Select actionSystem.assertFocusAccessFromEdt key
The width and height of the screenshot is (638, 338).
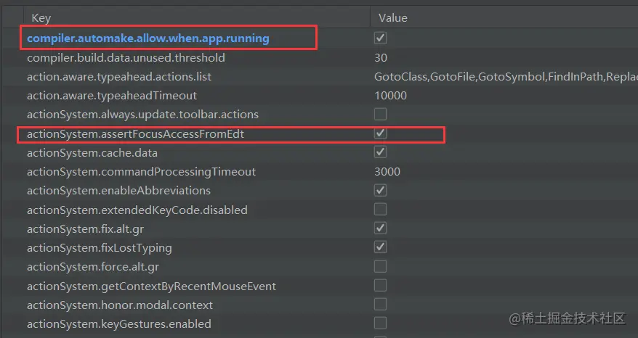135,133
